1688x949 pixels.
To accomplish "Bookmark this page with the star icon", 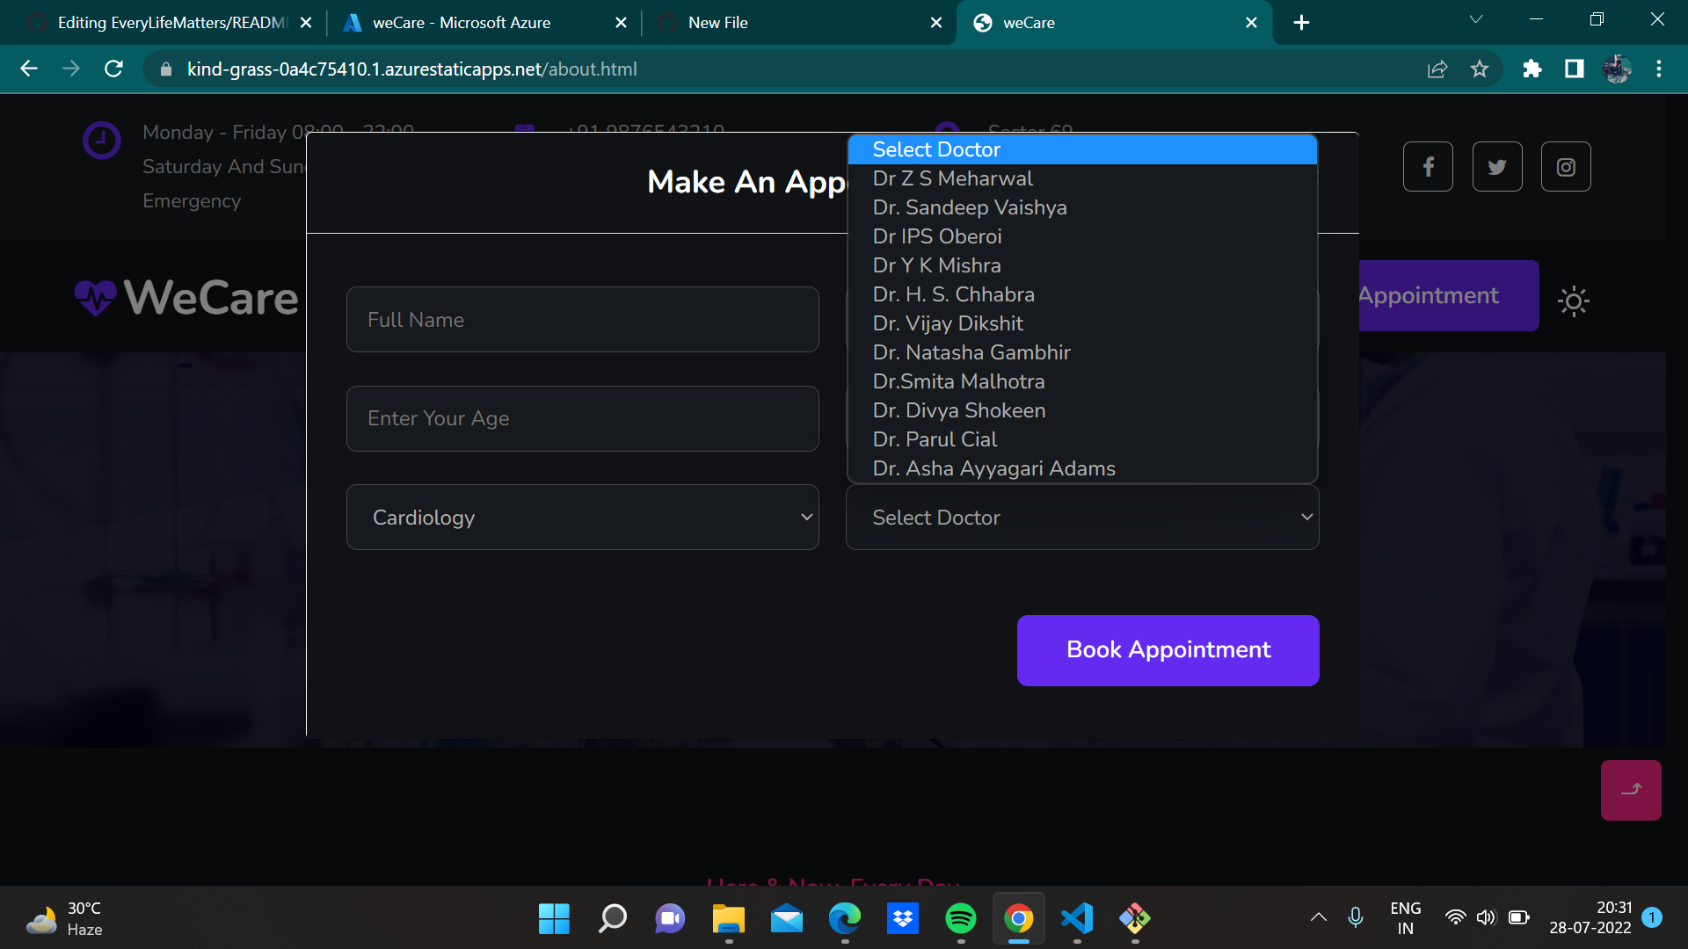I will tap(1481, 69).
